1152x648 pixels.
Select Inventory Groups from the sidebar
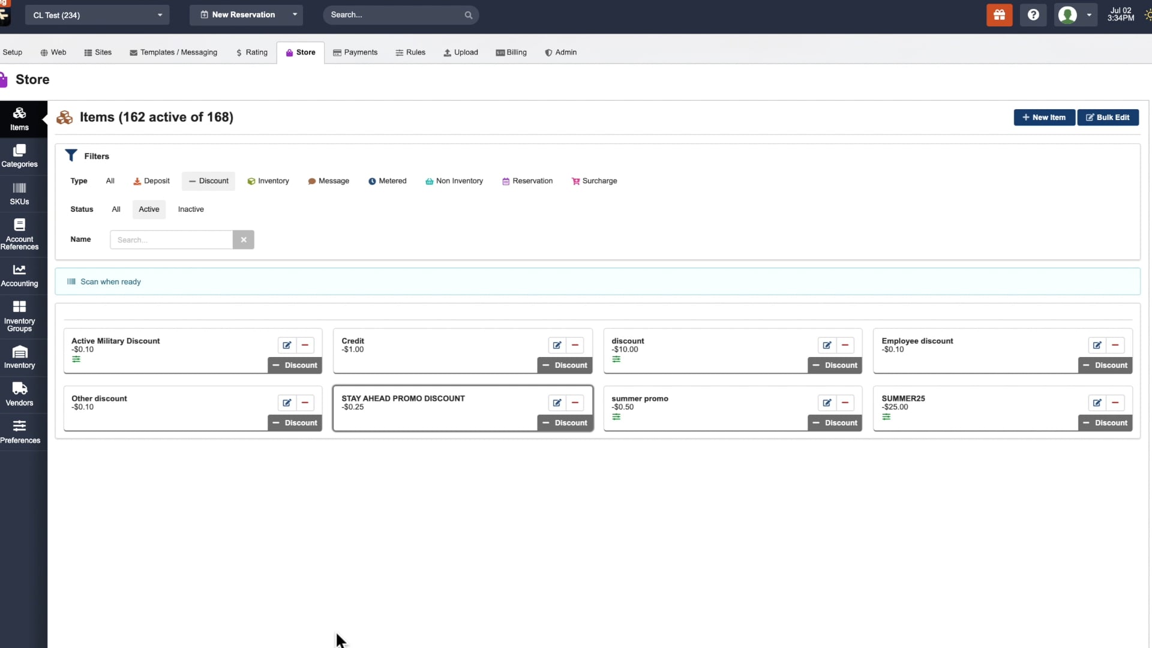[20, 313]
